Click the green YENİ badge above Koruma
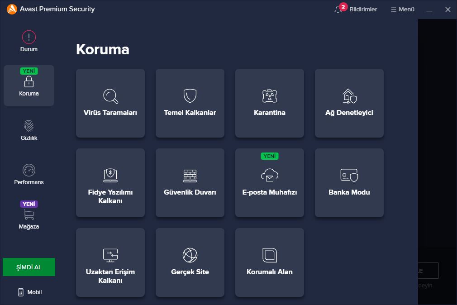457x305 pixels. (29, 71)
